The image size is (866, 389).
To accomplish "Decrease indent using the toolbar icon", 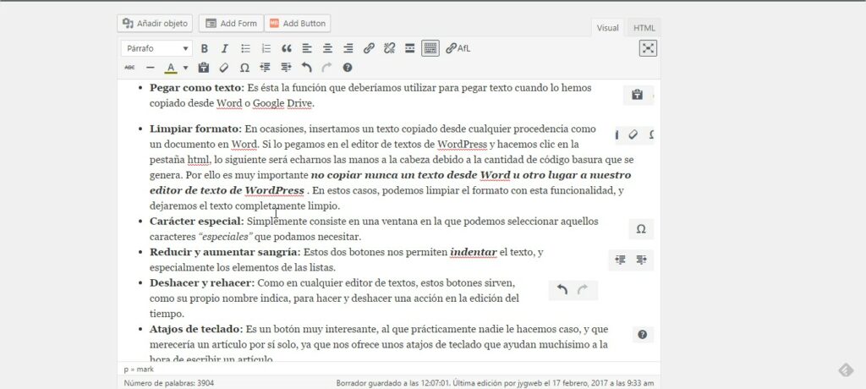I will point(265,68).
